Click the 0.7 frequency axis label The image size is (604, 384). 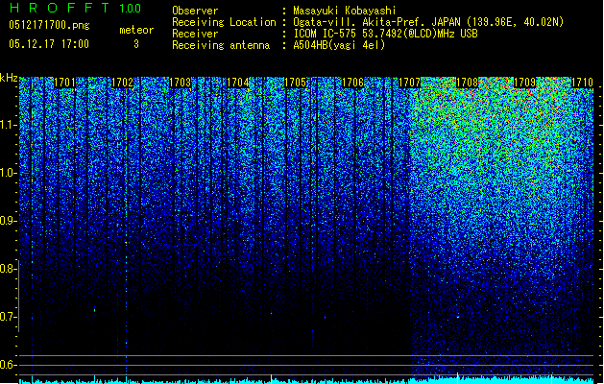click(x=8, y=317)
